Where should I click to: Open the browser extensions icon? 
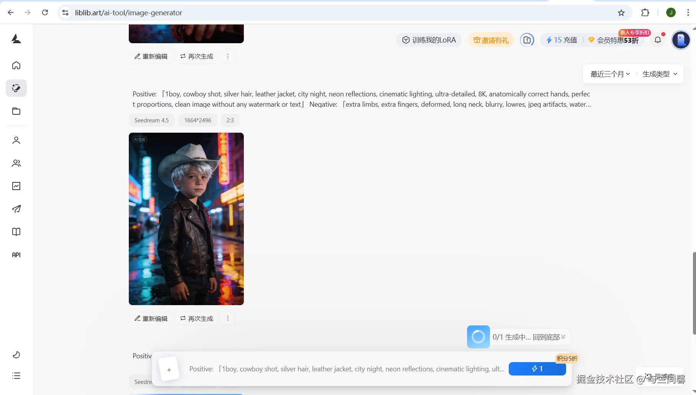(x=645, y=13)
